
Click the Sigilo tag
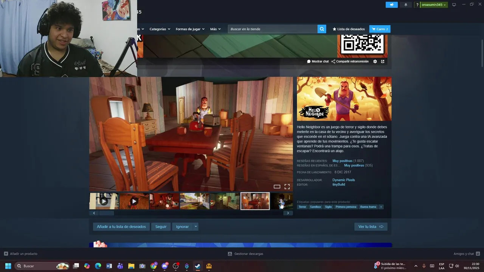coord(328,207)
